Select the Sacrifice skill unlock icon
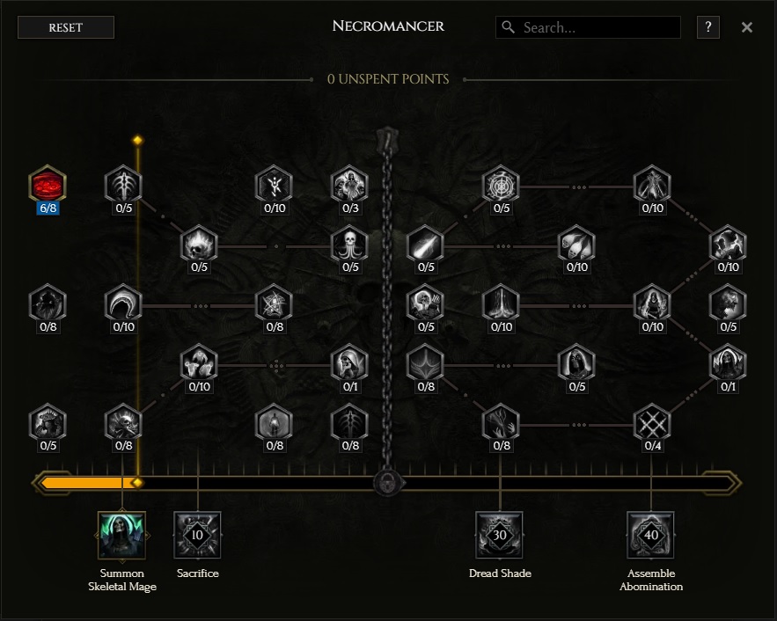The width and height of the screenshot is (777, 621). 197,536
